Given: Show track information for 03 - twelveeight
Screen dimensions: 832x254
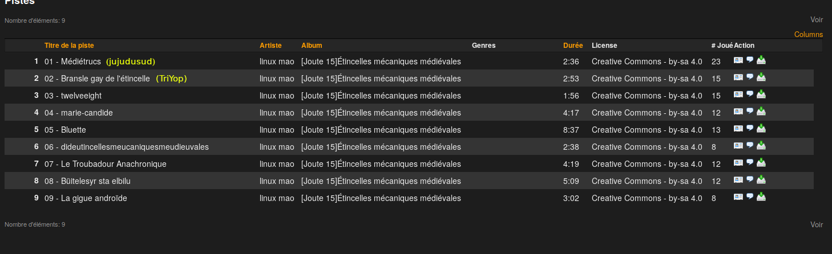Looking at the screenshot, I should pos(738,95).
